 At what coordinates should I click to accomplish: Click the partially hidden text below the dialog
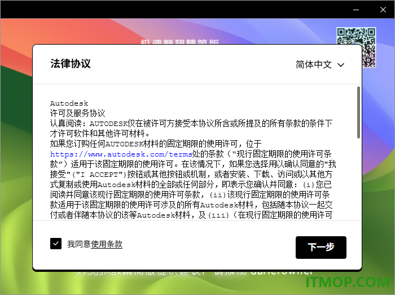tap(195, 273)
